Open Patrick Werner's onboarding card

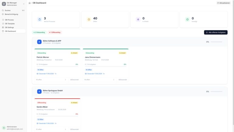tap(58, 65)
